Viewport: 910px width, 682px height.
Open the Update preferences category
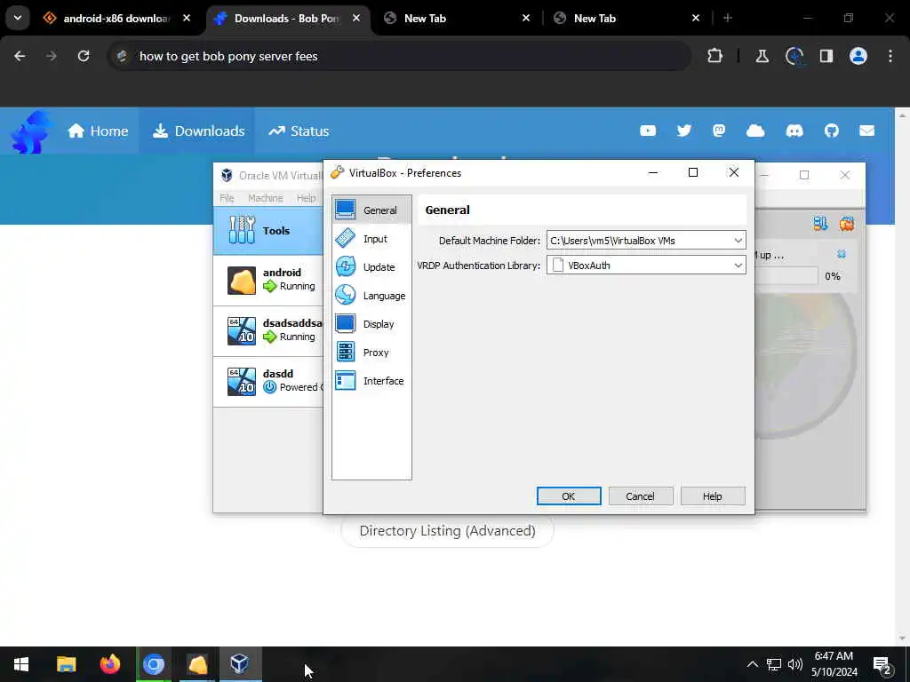(371, 266)
